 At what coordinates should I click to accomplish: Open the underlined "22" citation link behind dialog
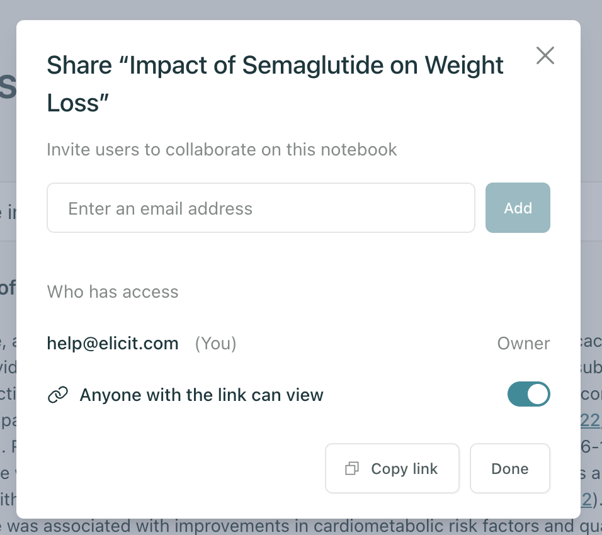[x=591, y=420]
